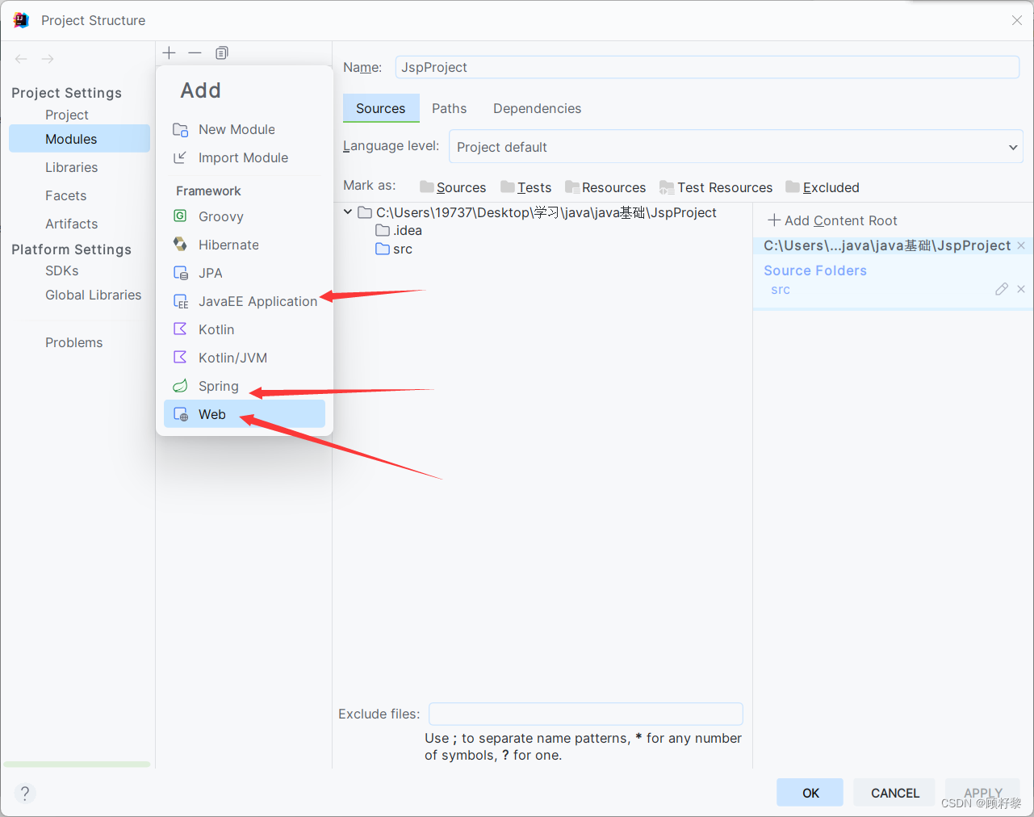Click the Kotlin/JVM framework icon

tap(181, 358)
